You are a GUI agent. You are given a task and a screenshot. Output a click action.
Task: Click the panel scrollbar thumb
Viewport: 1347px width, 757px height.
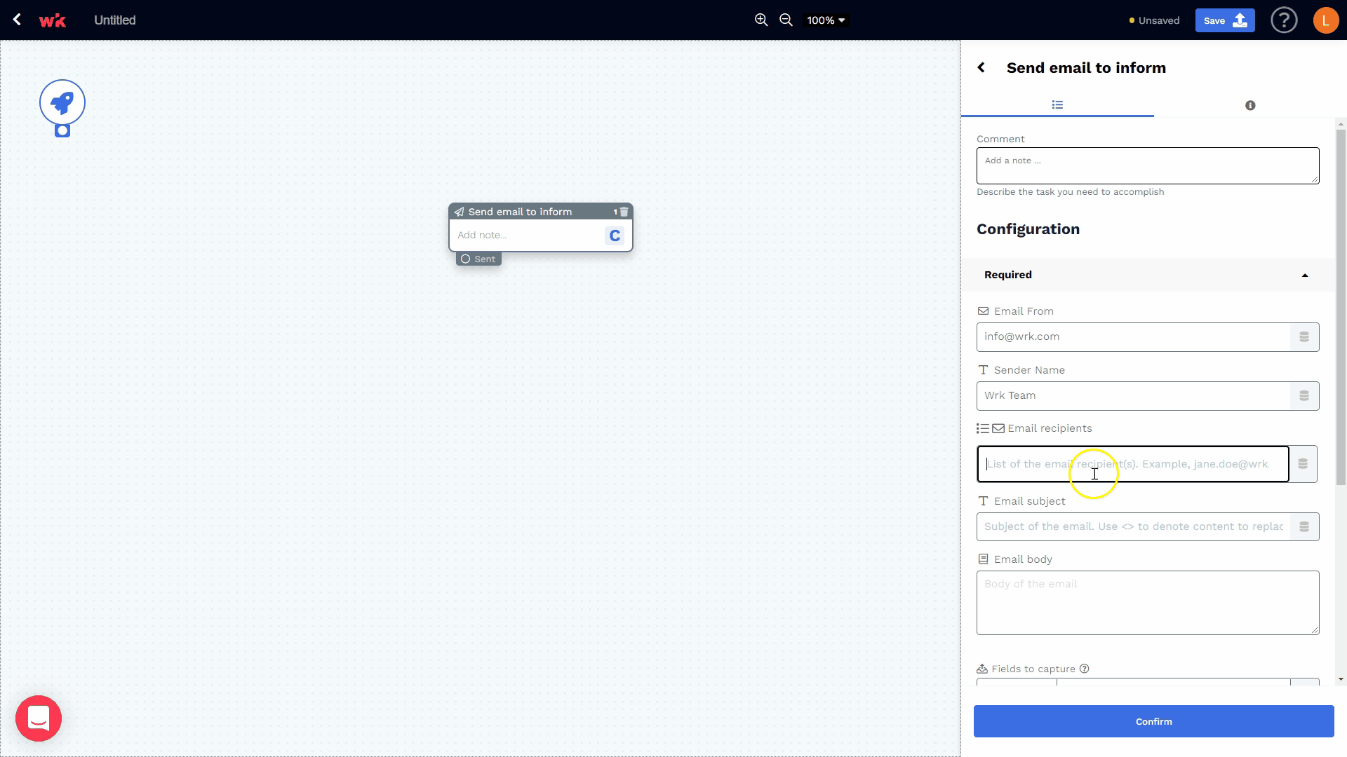[x=1341, y=307]
